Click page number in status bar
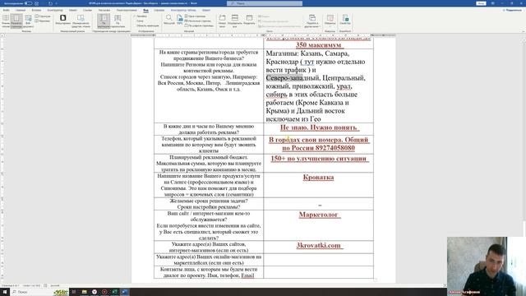This screenshot has height=296, width=526. point(11,285)
